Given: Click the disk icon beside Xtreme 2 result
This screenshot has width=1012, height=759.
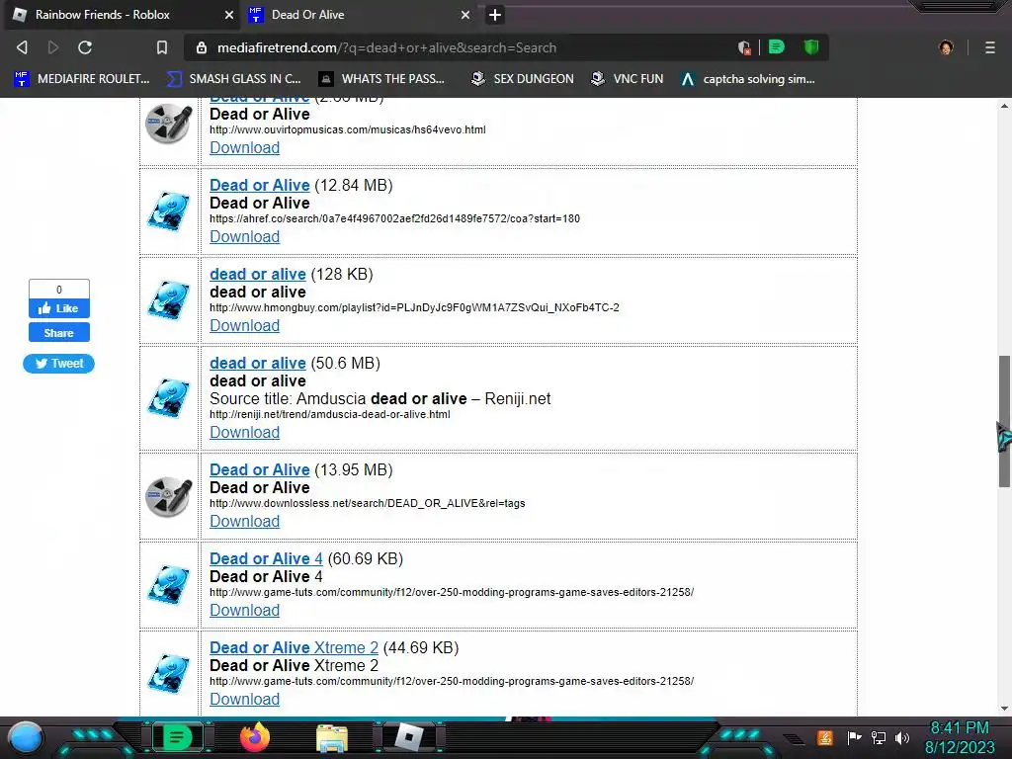Looking at the screenshot, I should [x=168, y=674].
